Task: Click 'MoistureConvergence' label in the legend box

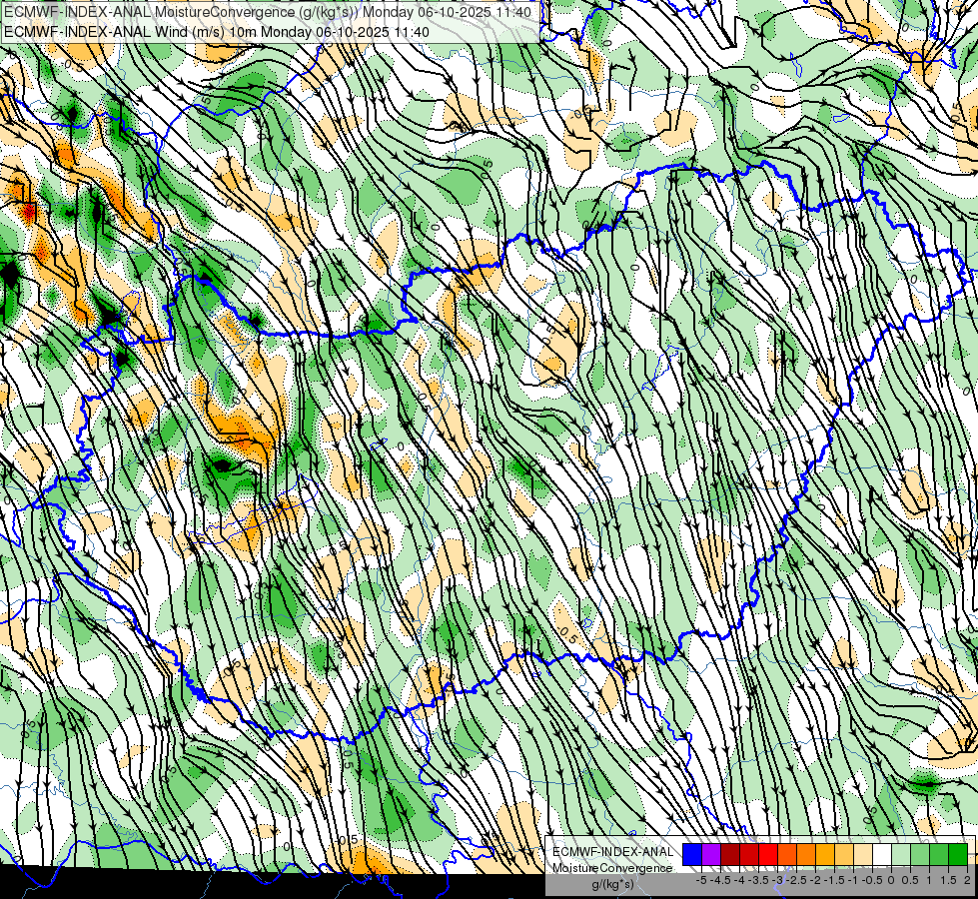Action: [x=612, y=868]
